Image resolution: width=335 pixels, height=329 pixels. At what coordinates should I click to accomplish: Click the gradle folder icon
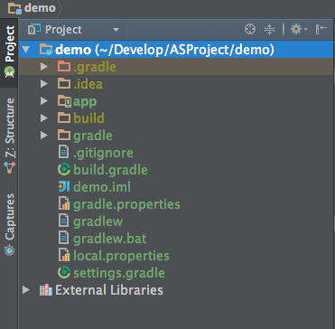64,136
